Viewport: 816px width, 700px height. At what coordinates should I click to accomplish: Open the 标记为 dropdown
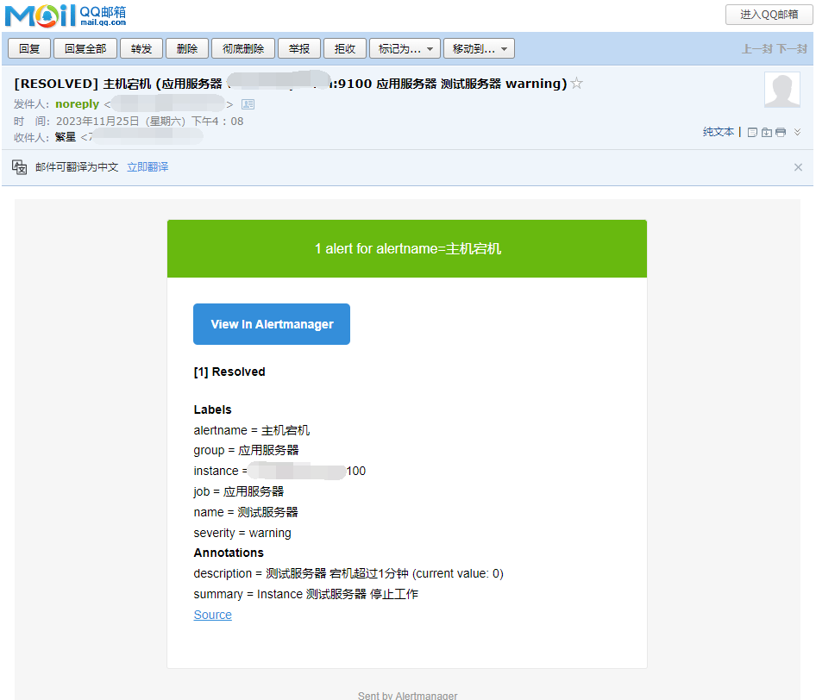point(405,49)
